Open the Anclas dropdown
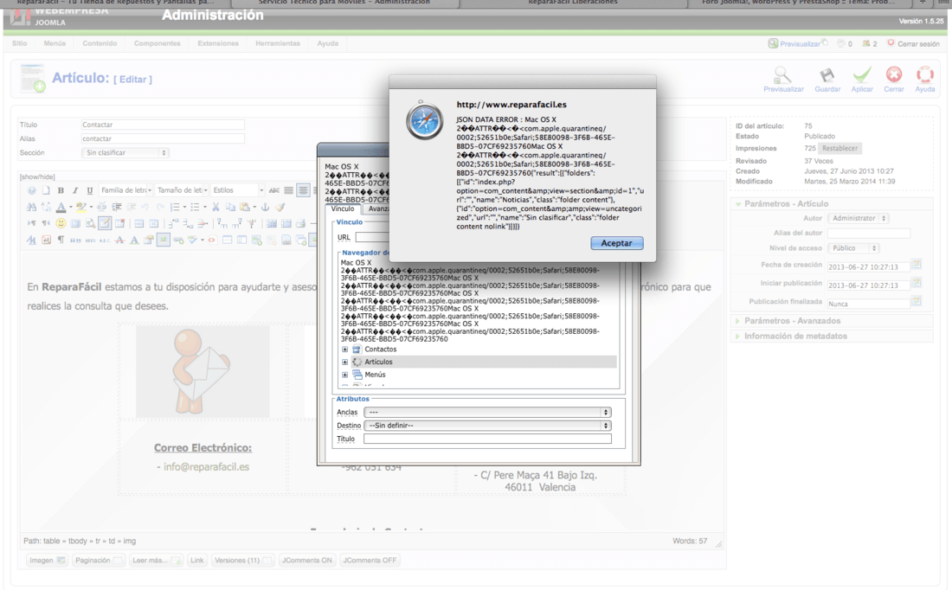Image resolution: width=952 pixels, height=590 pixels. [x=487, y=412]
